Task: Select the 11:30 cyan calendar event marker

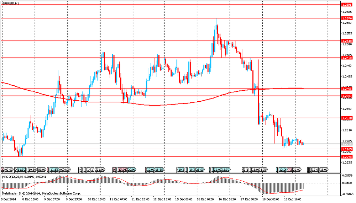Action: 22,170
